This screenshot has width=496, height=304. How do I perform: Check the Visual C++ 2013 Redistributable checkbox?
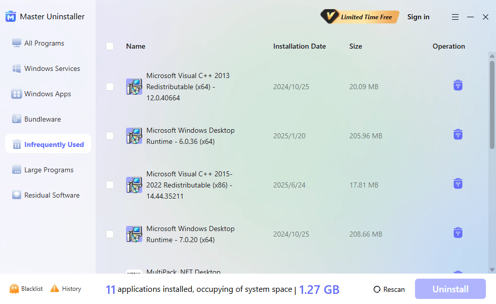point(110,87)
